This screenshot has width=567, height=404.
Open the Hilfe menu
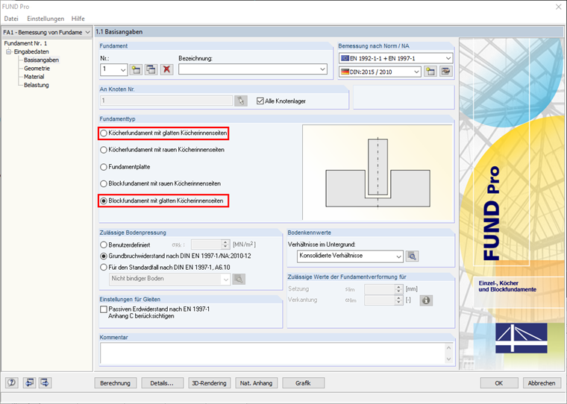click(78, 19)
